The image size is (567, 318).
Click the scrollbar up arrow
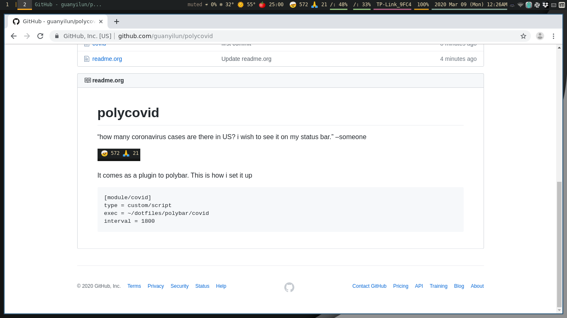click(559, 48)
